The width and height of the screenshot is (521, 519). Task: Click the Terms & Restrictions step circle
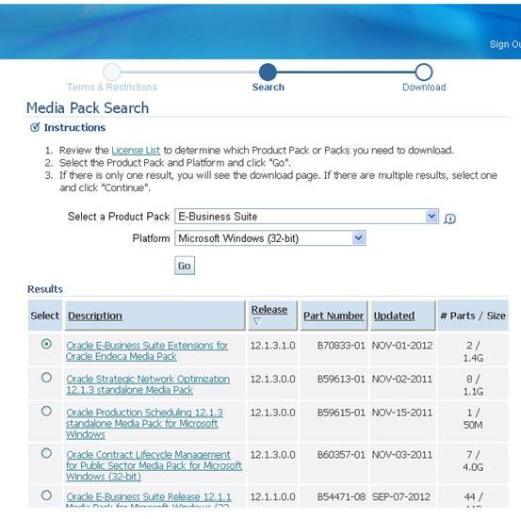click(112, 72)
